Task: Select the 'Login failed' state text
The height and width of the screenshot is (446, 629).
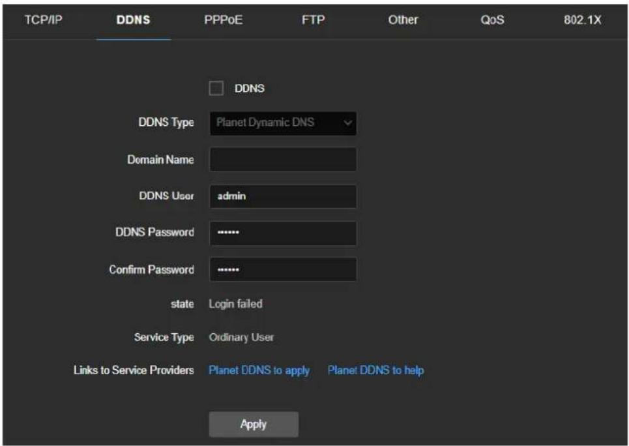Action: point(235,304)
